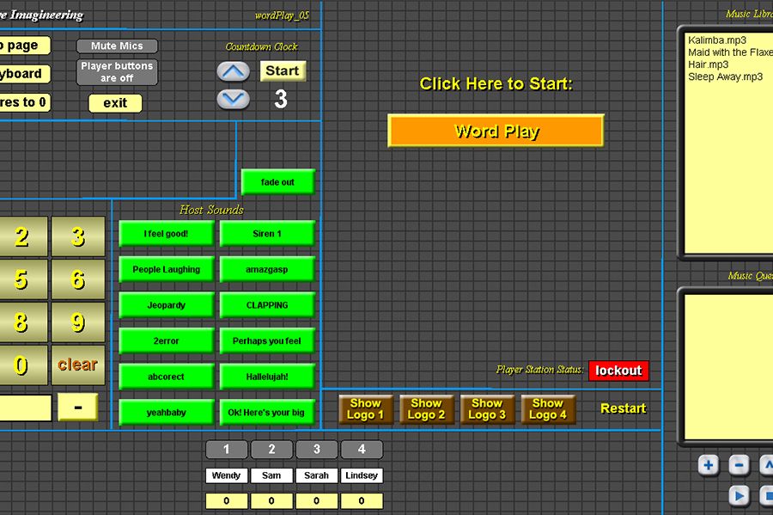Click the minus icon under Music Queue
773x515 pixels.
(739, 466)
